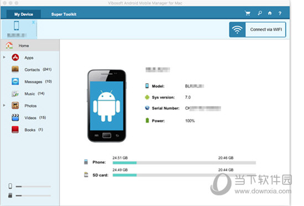Open help question mark icon

(x=280, y=13)
